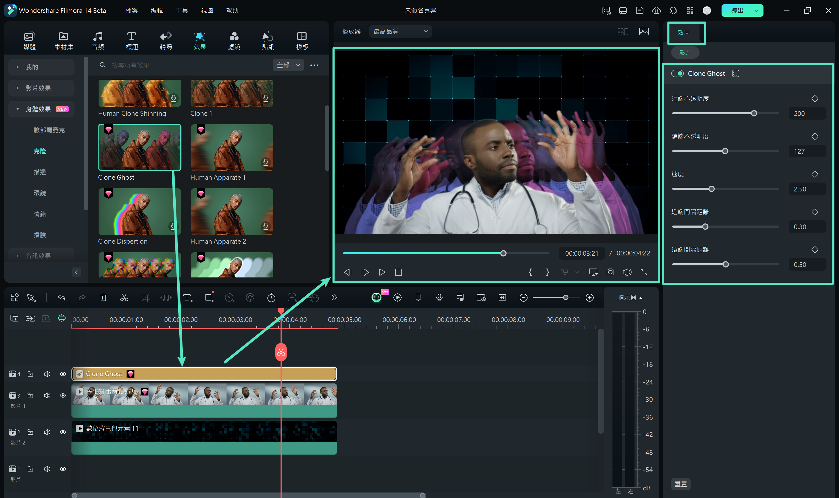Open the 最高品質 playback quality dropdown
Image resolution: width=839 pixels, height=498 pixels.
400,31
